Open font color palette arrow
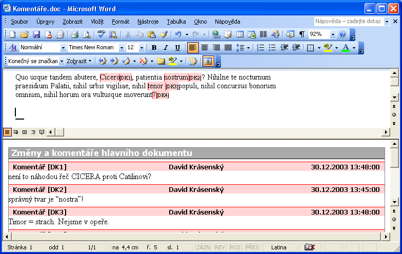402x254 pixels. tap(354, 48)
